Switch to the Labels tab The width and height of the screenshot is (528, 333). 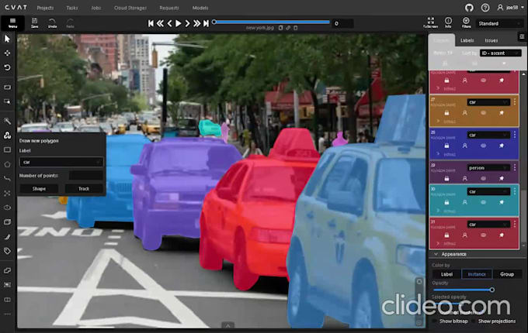(x=467, y=39)
